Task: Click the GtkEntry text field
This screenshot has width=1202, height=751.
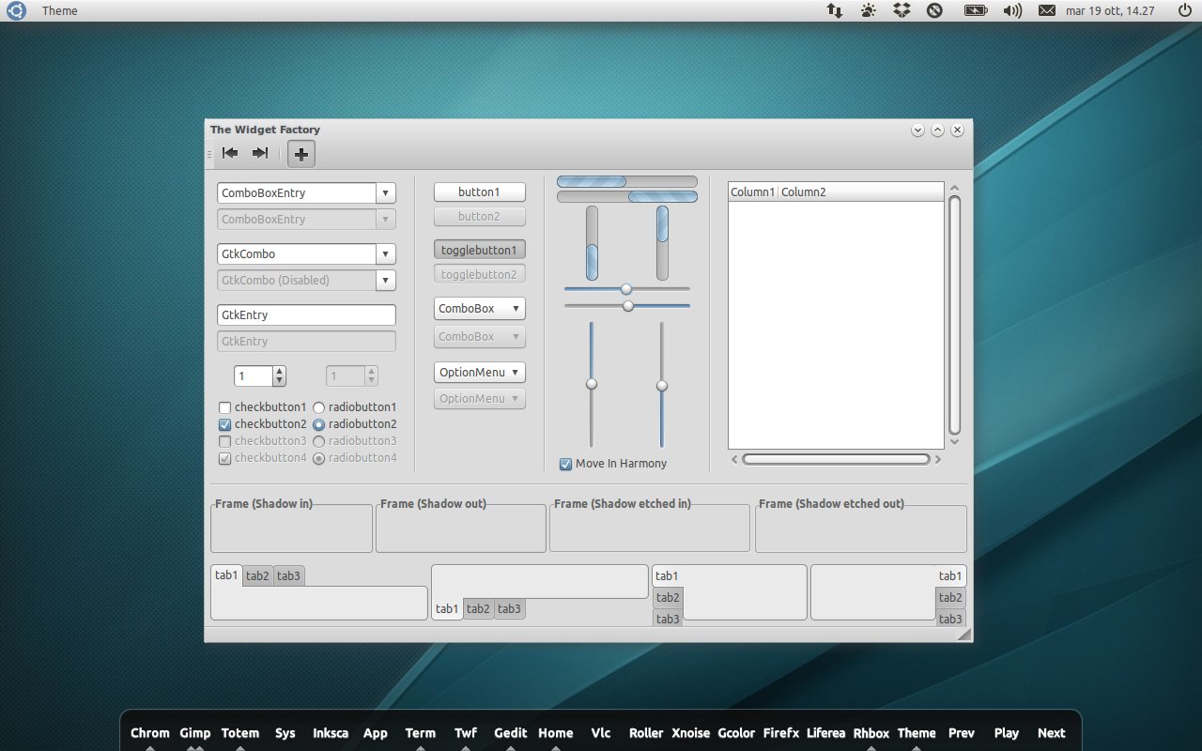Action: click(x=306, y=315)
